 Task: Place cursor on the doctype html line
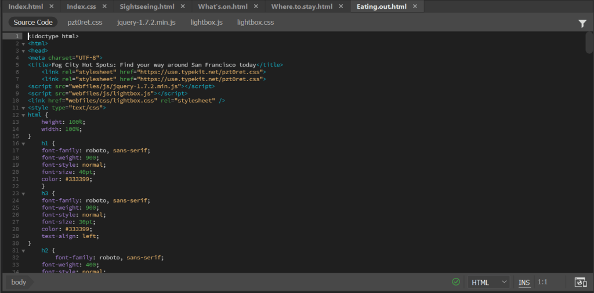[53, 36]
